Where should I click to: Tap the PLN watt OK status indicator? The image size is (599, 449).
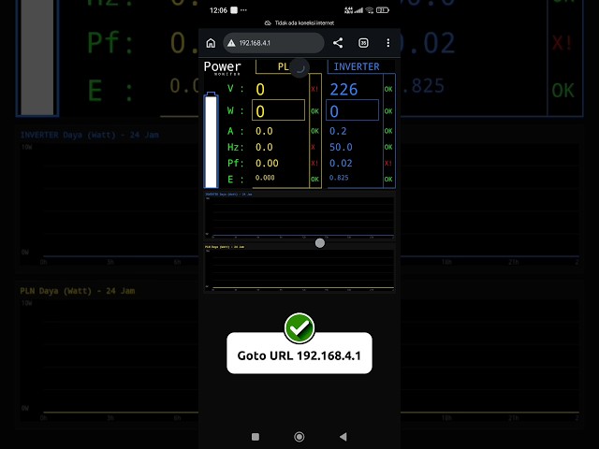(314, 111)
